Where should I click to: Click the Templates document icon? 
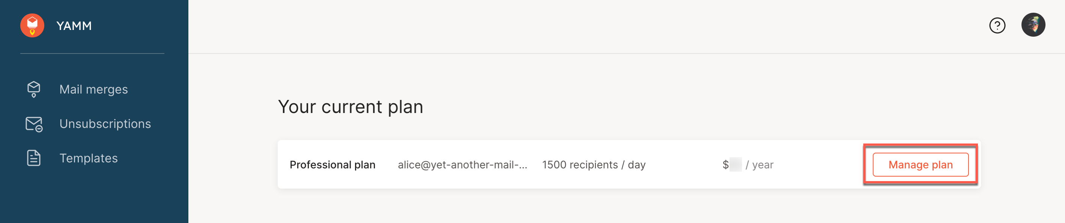(x=33, y=158)
